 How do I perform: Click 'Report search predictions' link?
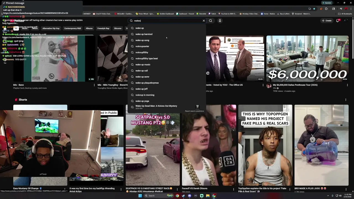click(x=194, y=111)
